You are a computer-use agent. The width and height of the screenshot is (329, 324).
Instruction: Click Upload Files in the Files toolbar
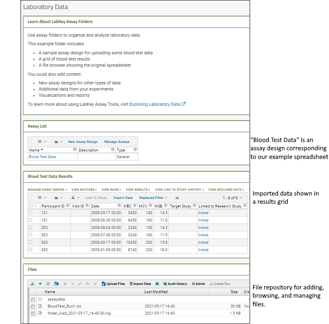click(x=114, y=284)
